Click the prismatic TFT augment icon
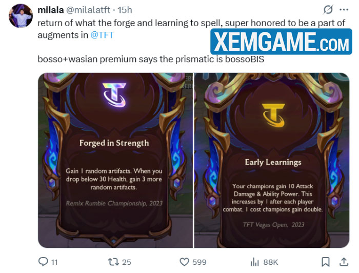The image size is (359, 273). (114, 95)
